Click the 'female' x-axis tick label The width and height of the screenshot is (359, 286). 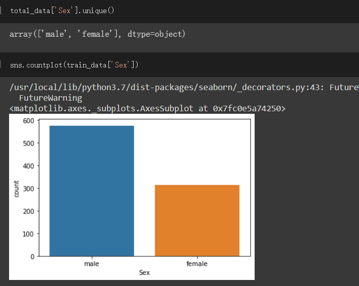(x=197, y=264)
